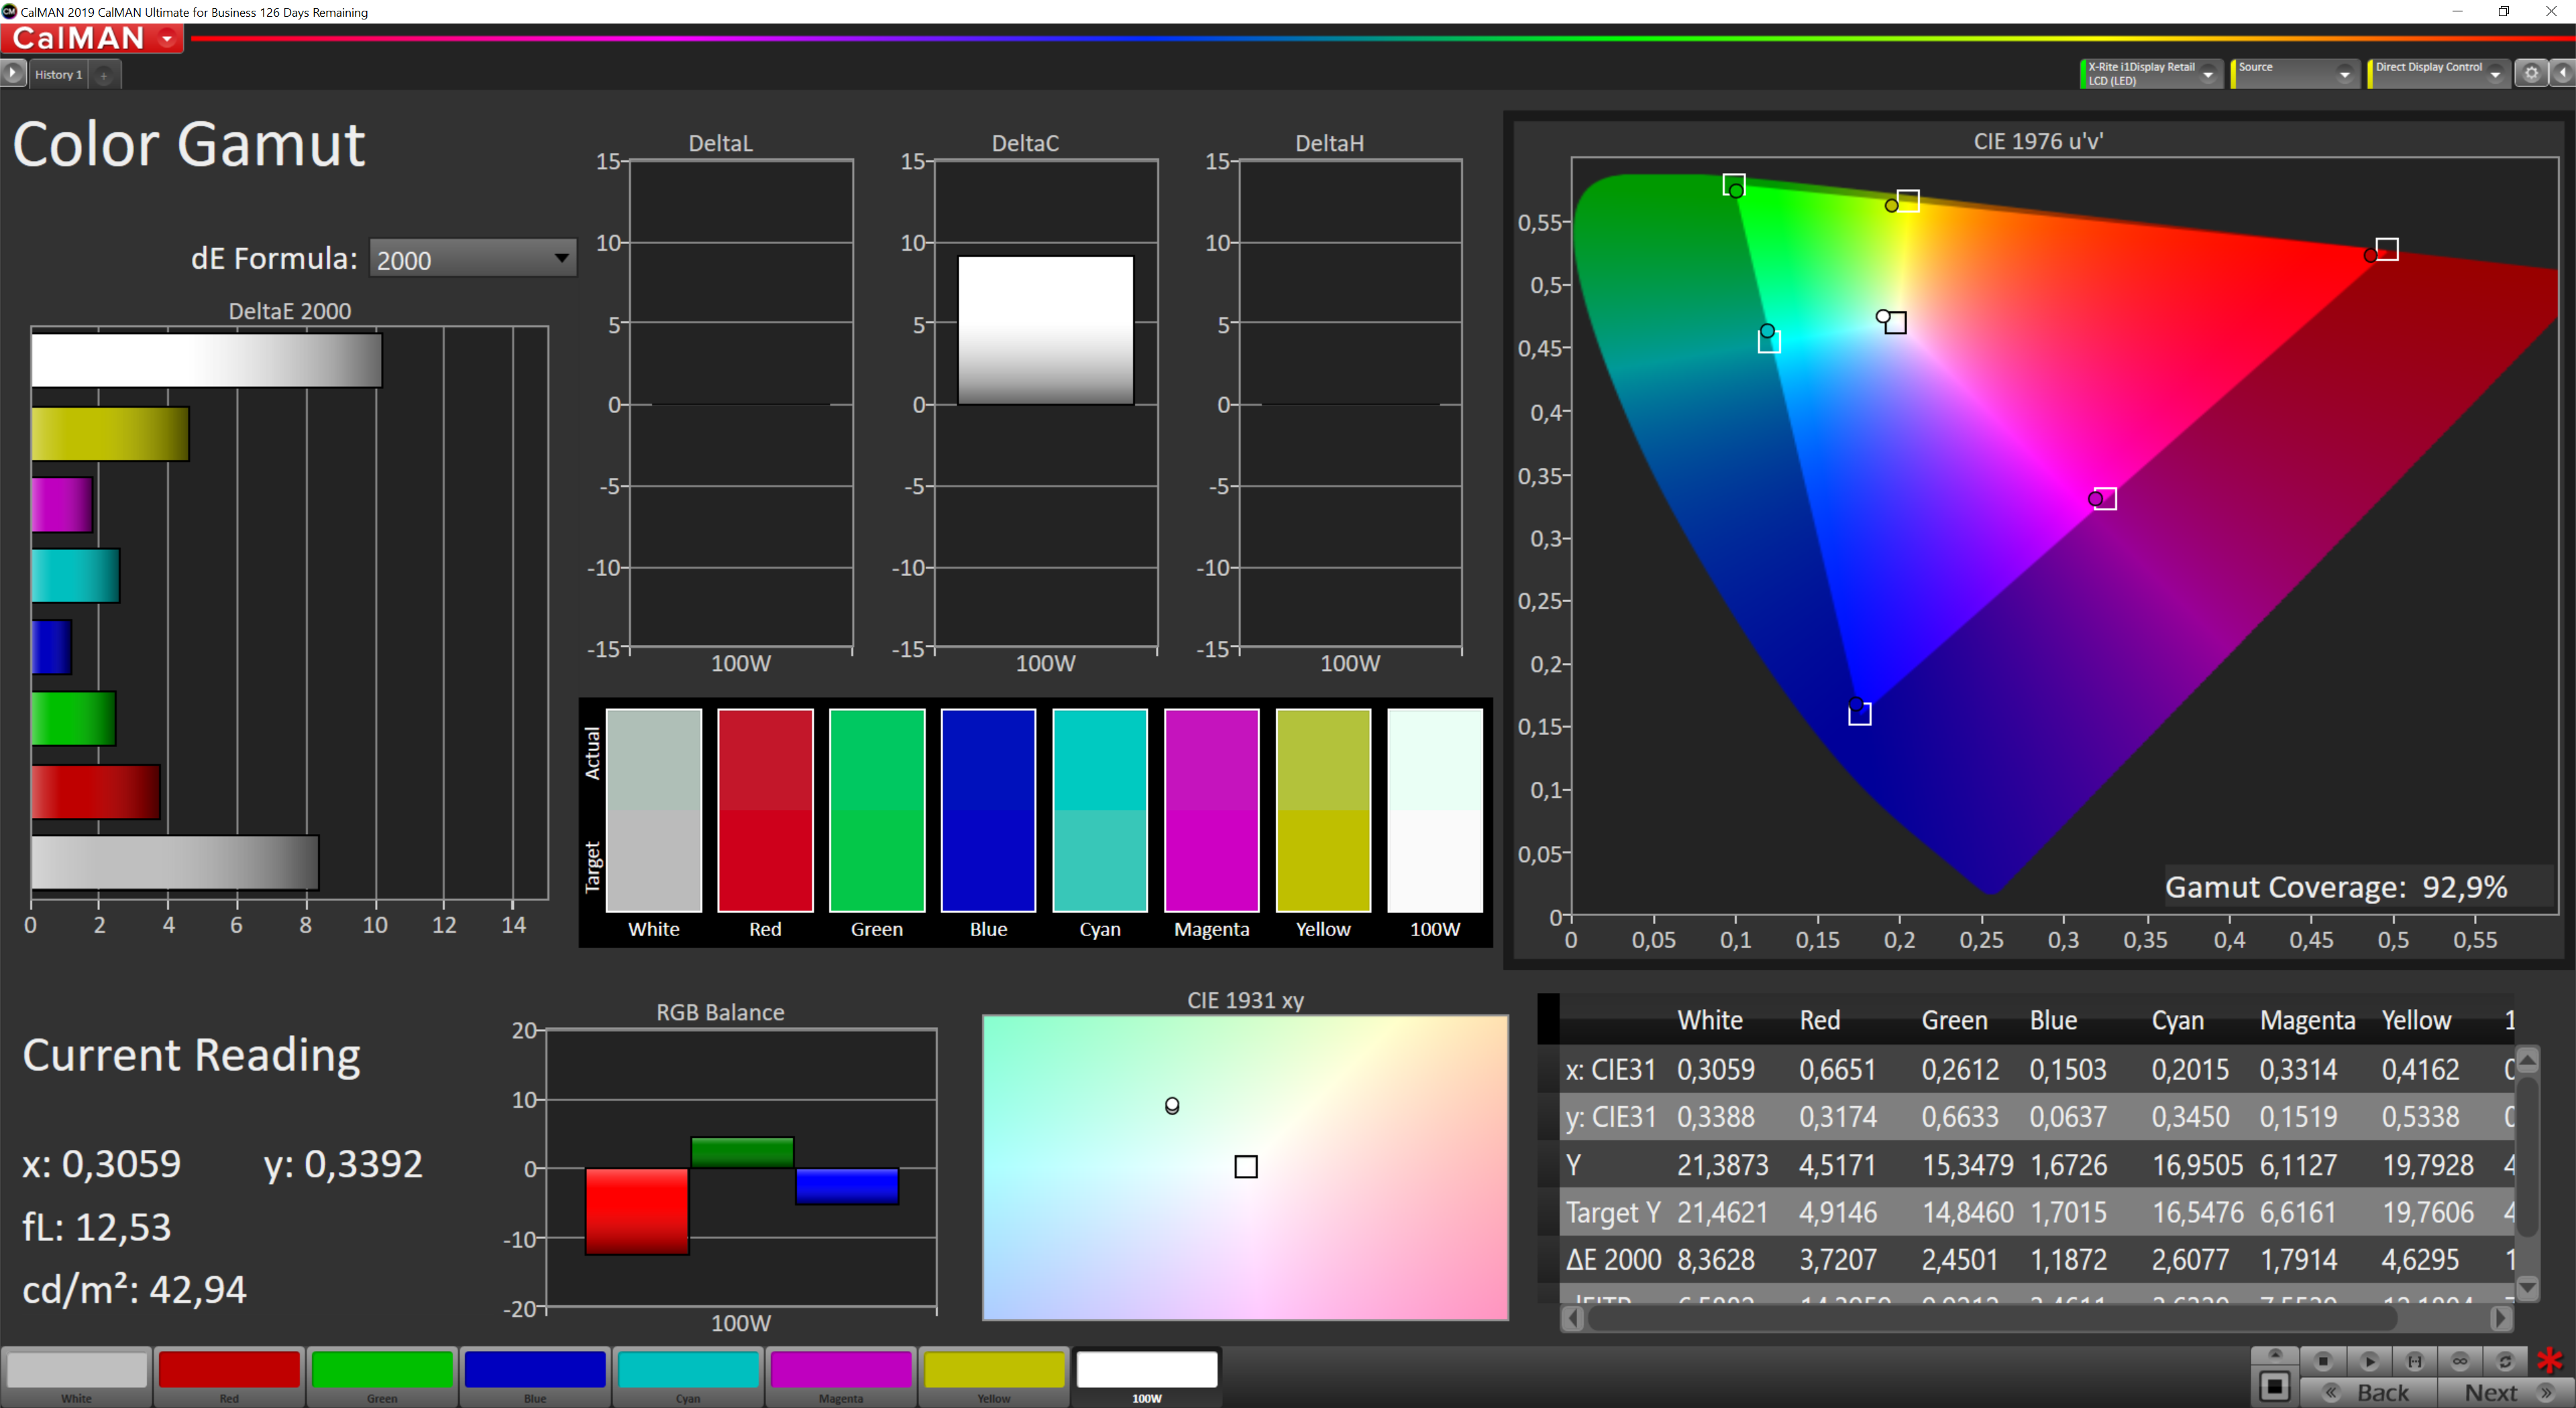Viewport: 2576px width, 1408px height.
Task: Enable the infinity continuous-read icon
Action: 2460,1361
